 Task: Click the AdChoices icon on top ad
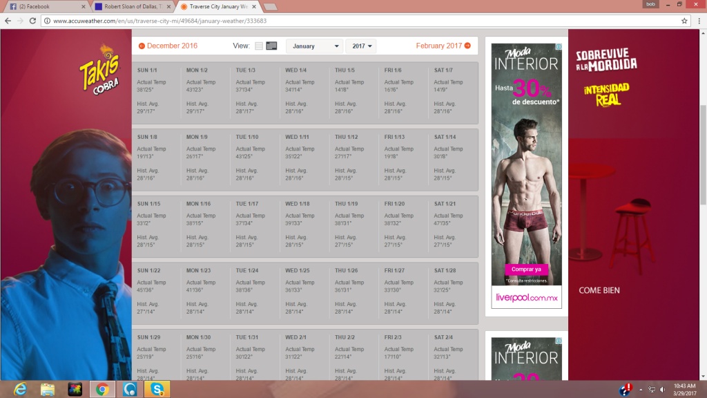(558, 46)
